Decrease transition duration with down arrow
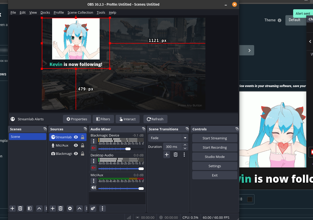Image resolution: width=313 pixels, height=220 pixels. [185, 148]
